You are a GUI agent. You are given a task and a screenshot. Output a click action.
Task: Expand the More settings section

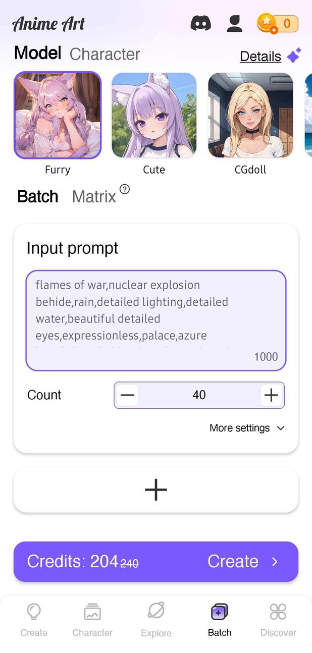point(247,428)
